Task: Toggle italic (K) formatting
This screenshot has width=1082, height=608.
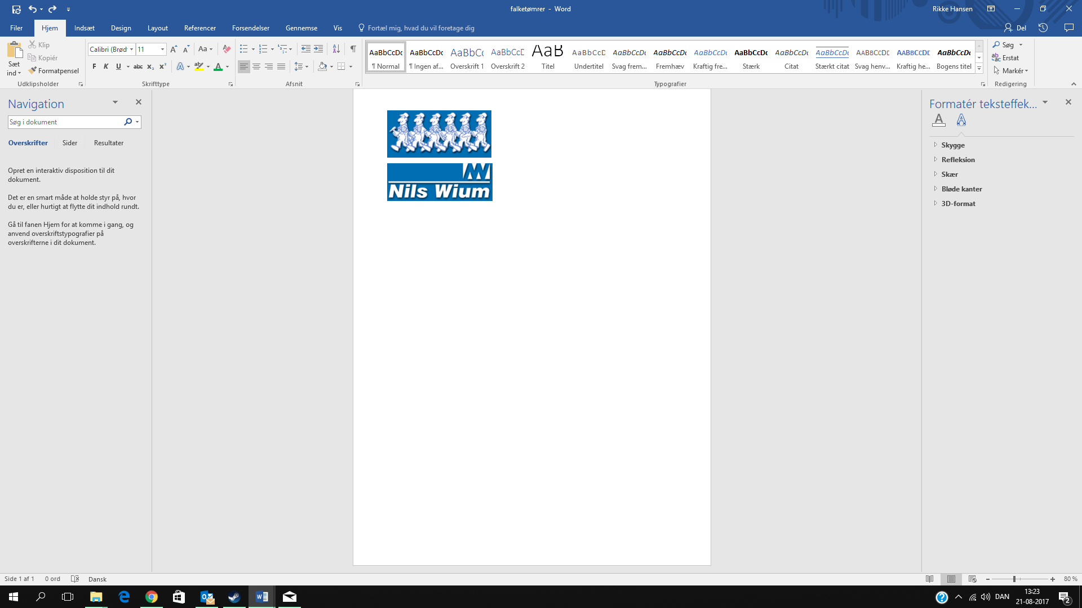Action: click(106, 66)
